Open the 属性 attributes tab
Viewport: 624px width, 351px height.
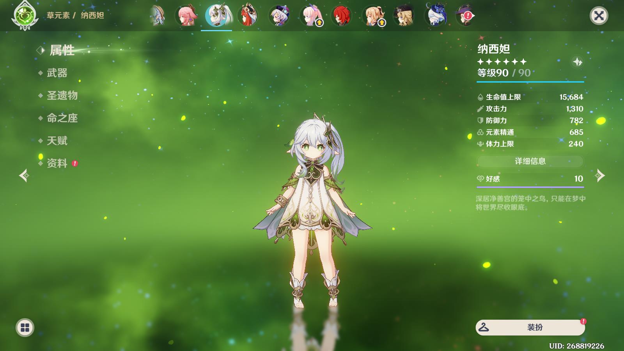pyautogui.click(x=62, y=50)
